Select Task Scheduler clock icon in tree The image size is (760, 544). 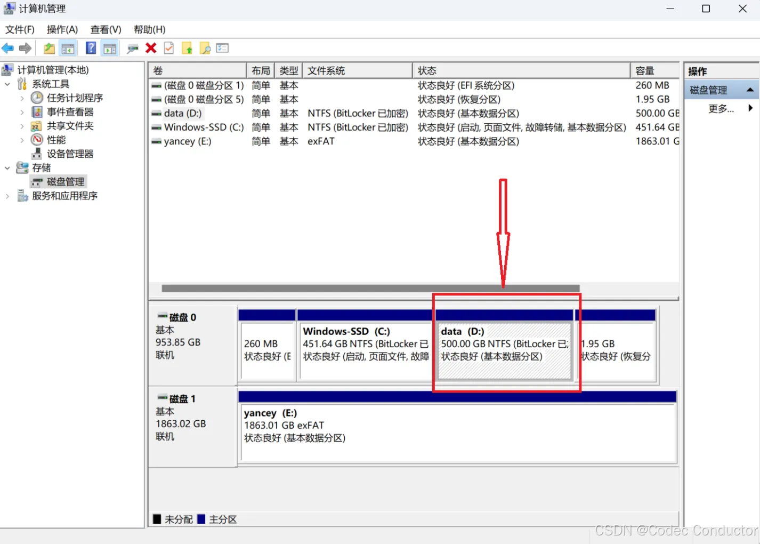tap(37, 98)
